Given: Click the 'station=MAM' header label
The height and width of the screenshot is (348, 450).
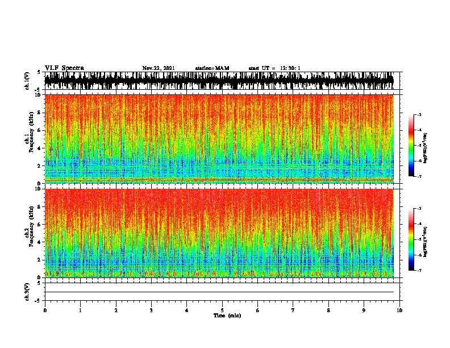Looking at the screenshot, I should (213, 68).
